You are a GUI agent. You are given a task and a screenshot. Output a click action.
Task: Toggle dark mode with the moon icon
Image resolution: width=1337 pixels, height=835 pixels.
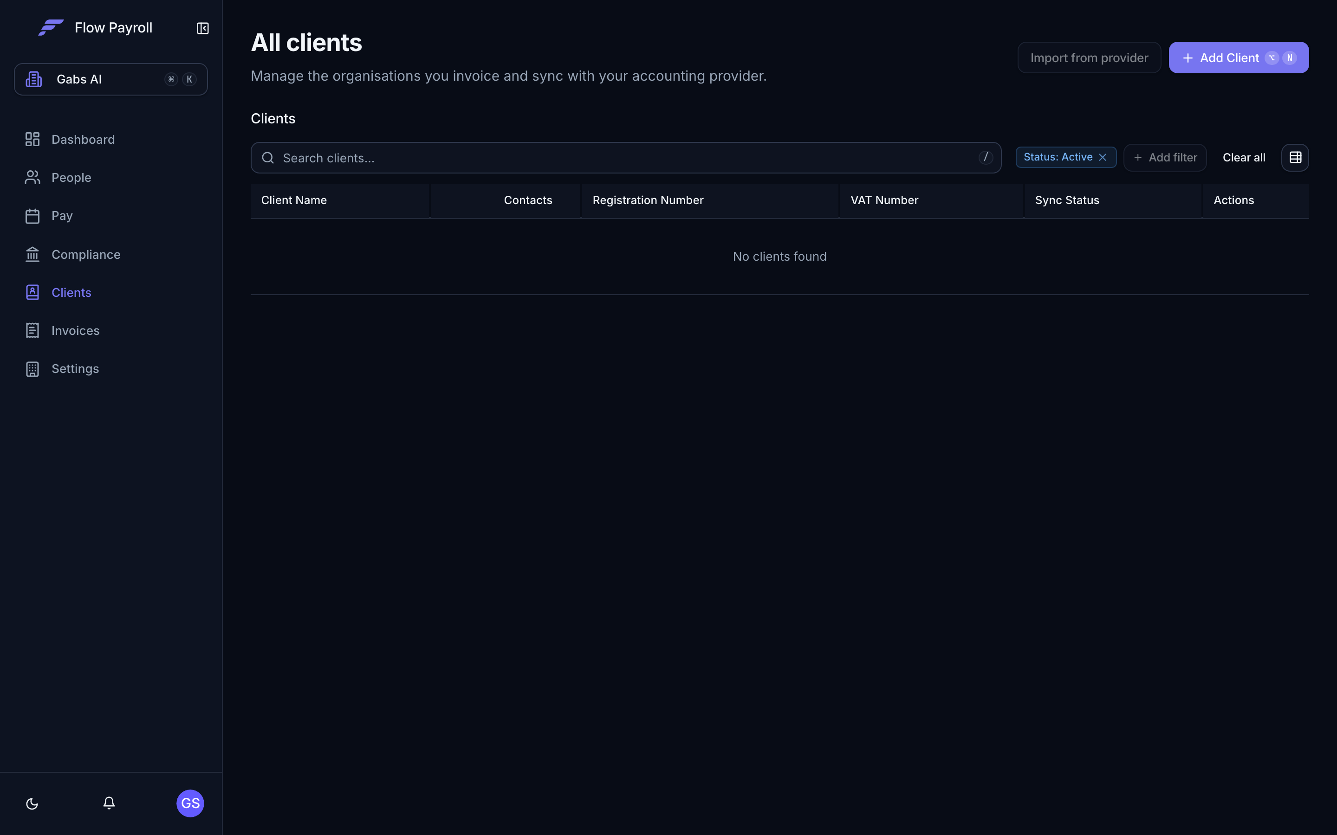pos(32,803)
